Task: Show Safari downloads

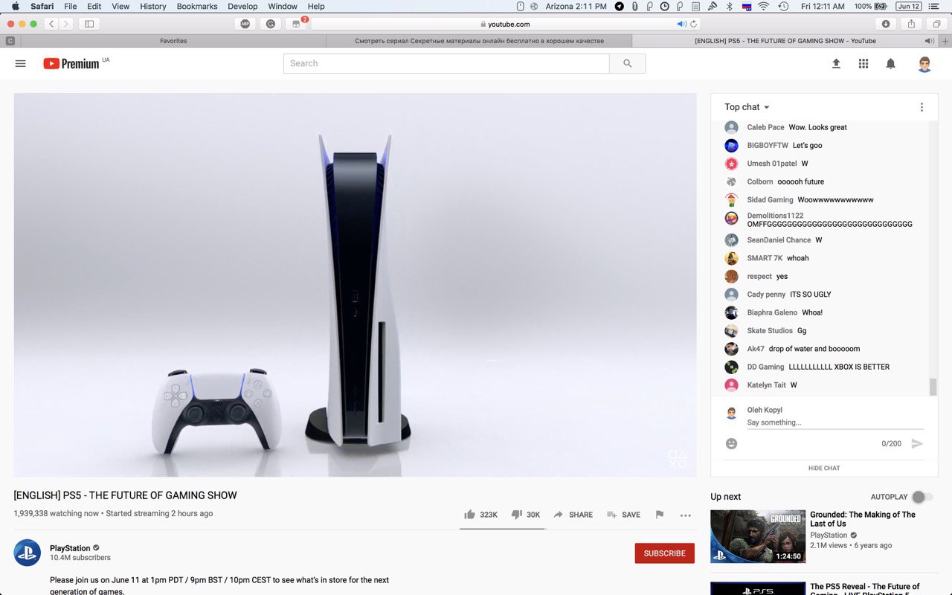Action: click(x=886, y=24)
